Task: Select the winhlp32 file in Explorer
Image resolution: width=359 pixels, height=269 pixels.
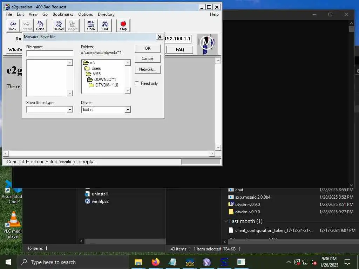Action: pyautogui.click(x=97, y=201)
